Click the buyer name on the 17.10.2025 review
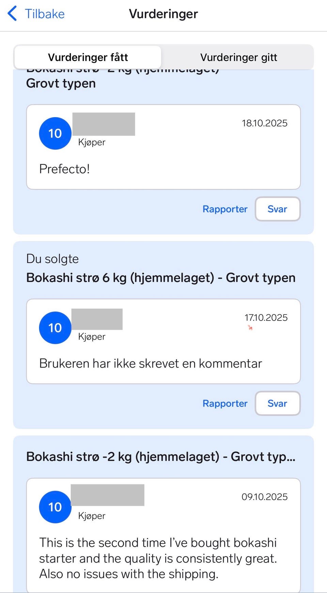Viewport: 327px width, 593px height. click(x=97, y=319)
